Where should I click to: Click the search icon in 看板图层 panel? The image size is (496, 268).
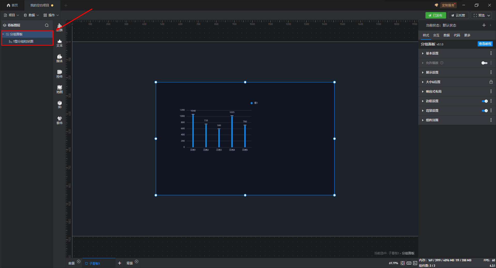tap(47, 25)
